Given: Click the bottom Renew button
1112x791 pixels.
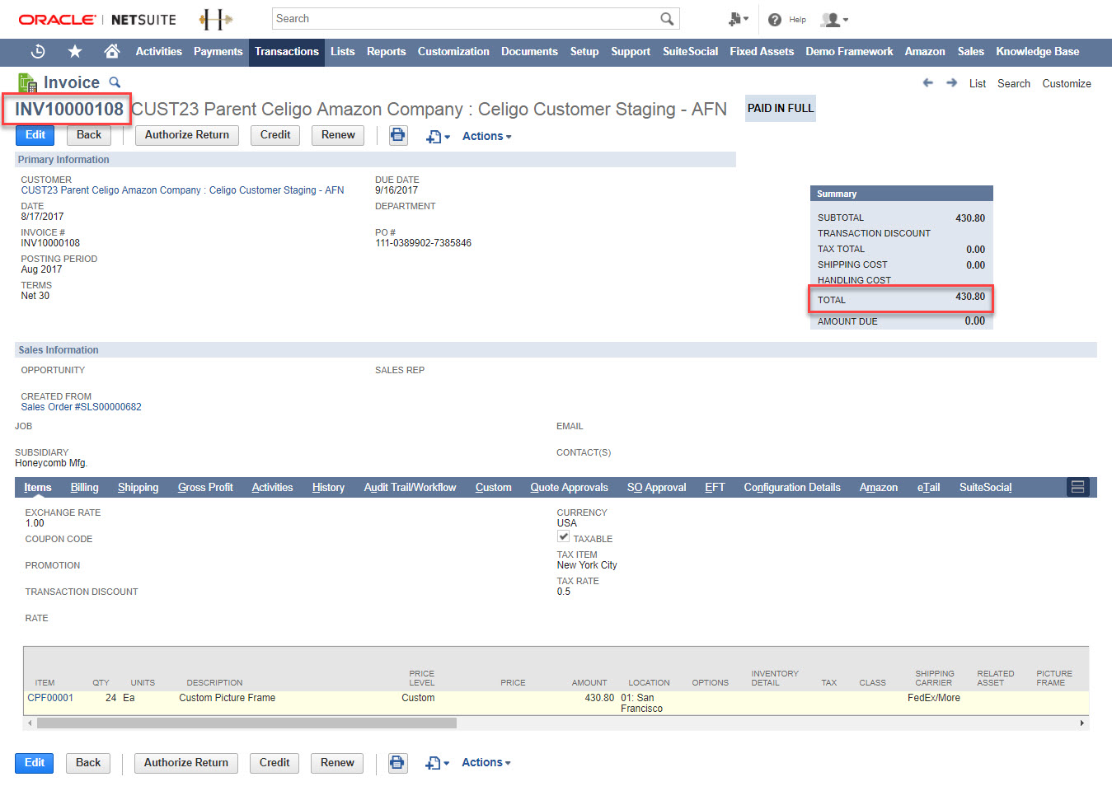Looking at the screenshot, I should 337,763.
